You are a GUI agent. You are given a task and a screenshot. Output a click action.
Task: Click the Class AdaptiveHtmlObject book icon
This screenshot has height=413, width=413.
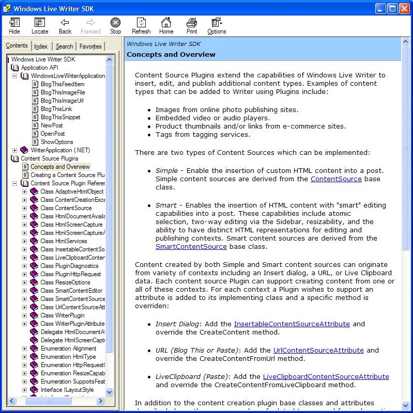[x=34, y=192]
